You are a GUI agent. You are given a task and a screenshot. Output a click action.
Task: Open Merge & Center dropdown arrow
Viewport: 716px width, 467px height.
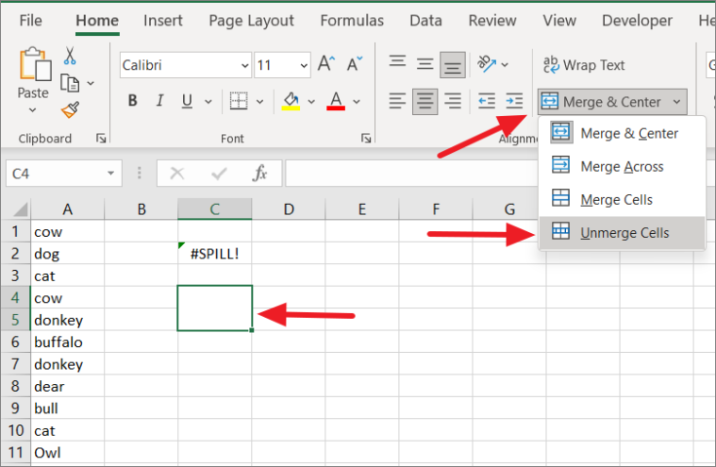click(x=676, y=102)
